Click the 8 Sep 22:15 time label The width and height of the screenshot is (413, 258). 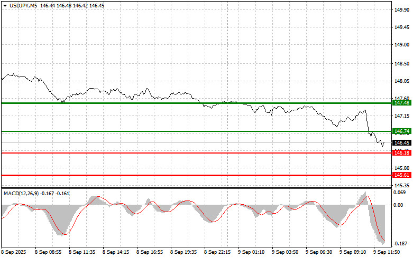coord(218,253)
